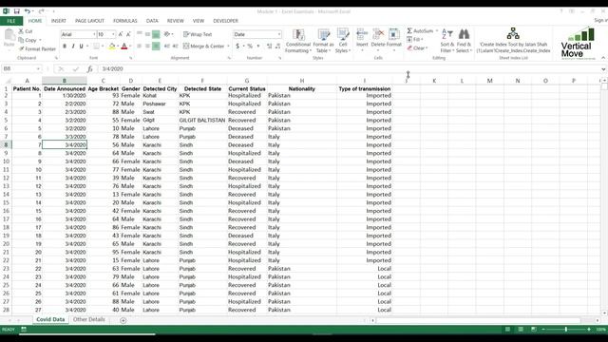Toggle Bold formatting
The height and width of the screenshot is (342, 608).
click(x=65, y=47)
